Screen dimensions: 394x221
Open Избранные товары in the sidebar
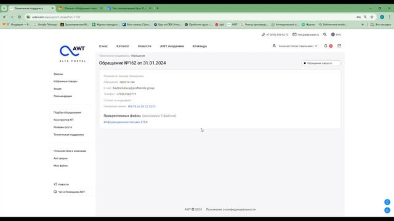(x=65, y=81)
